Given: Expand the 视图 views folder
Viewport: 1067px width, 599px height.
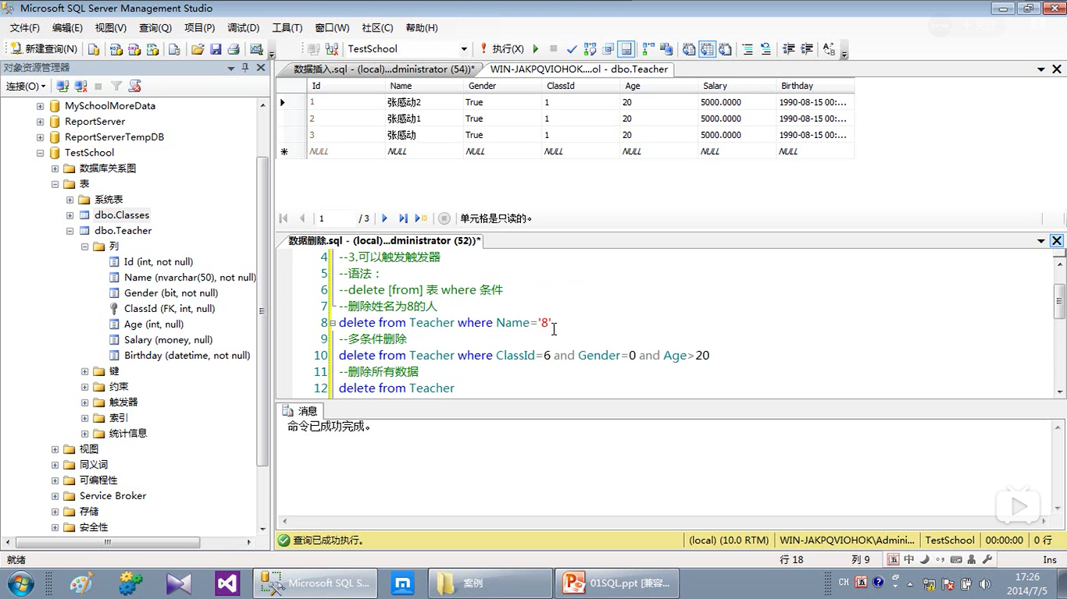Looking at the screenshot, I should point(55,449).
